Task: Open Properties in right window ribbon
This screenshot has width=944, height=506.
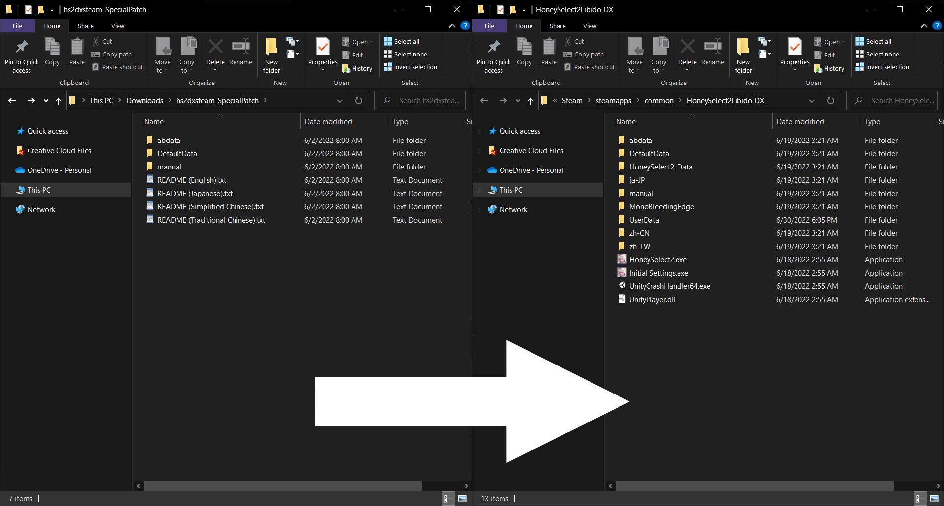Action: (795, 54)
